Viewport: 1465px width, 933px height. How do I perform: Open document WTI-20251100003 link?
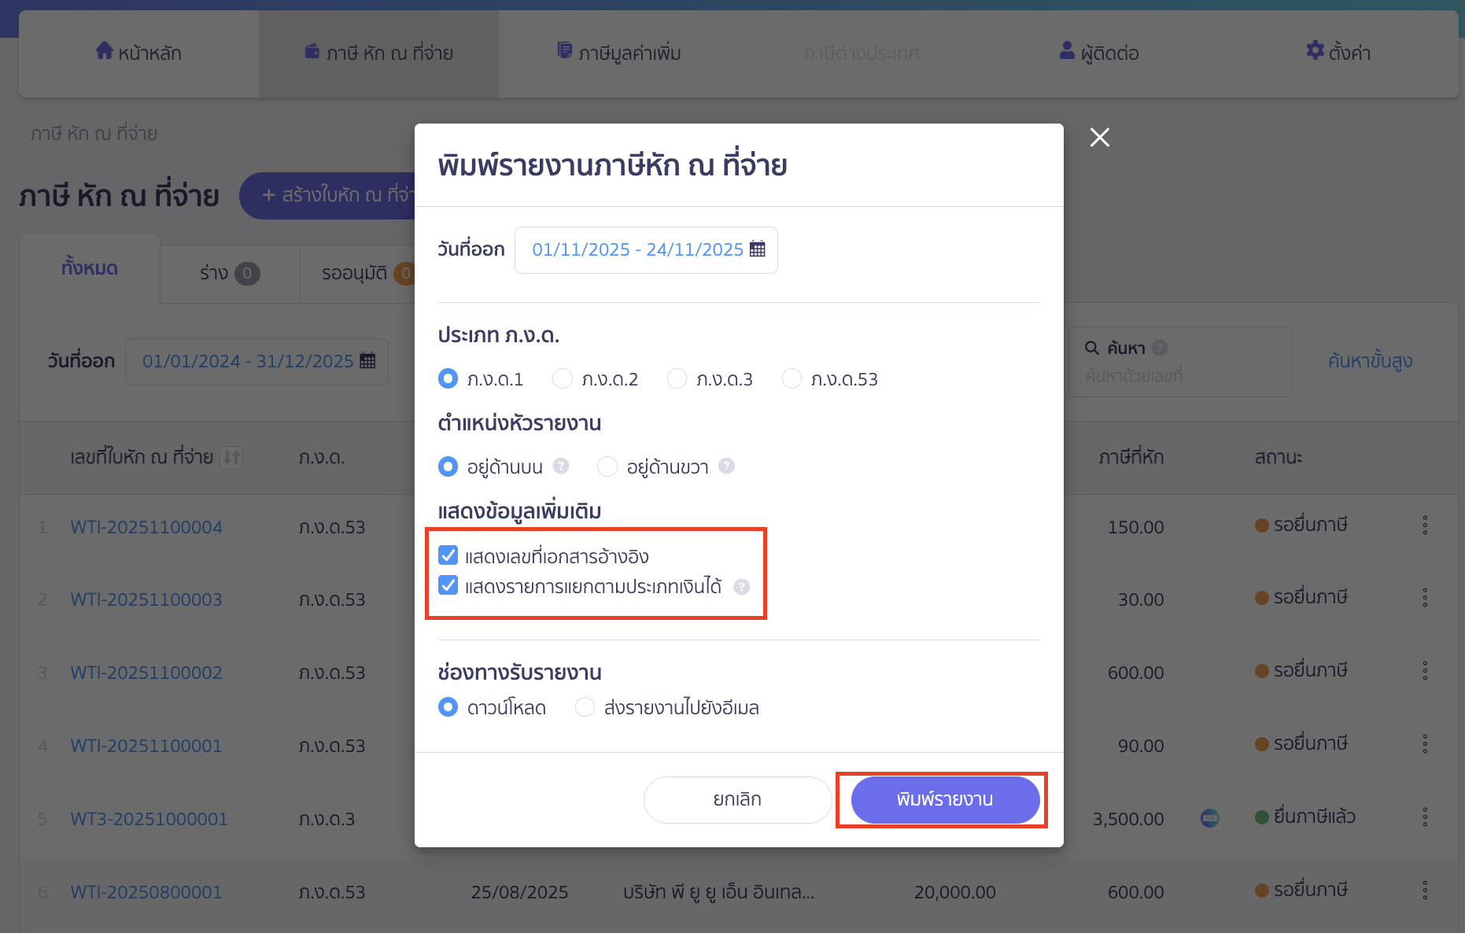pyautogui.click(x=146, y=599)
